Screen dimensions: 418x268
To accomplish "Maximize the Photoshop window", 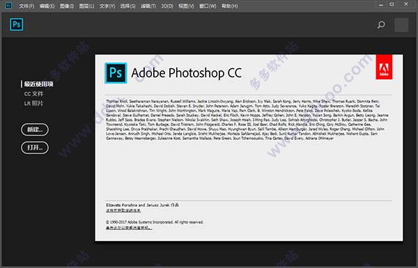I will click(392, 5).
